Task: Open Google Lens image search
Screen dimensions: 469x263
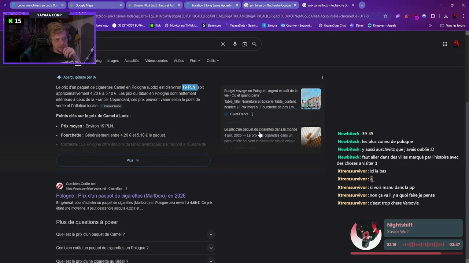Action: pos(245,44)
